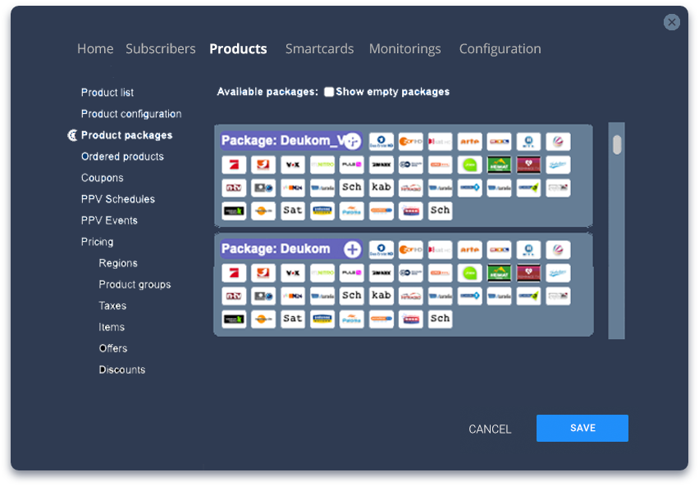Go to PPV Events
The image size is (699, 486).
click(109, 220)
